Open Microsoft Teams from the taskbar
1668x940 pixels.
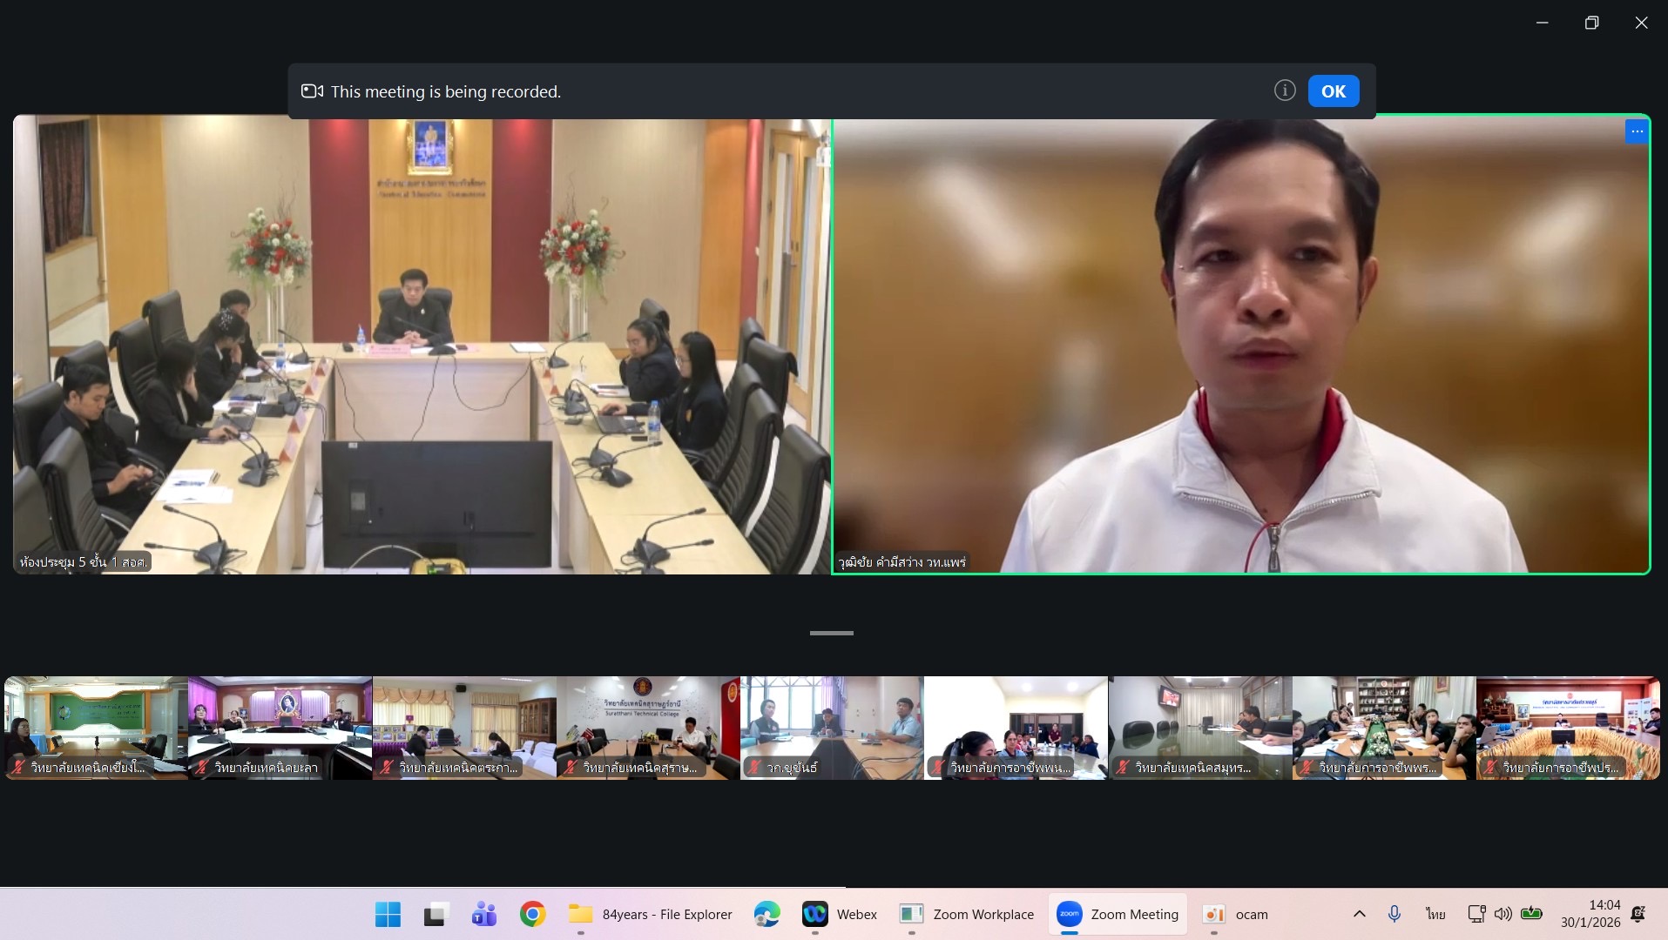tap(483, 914)
